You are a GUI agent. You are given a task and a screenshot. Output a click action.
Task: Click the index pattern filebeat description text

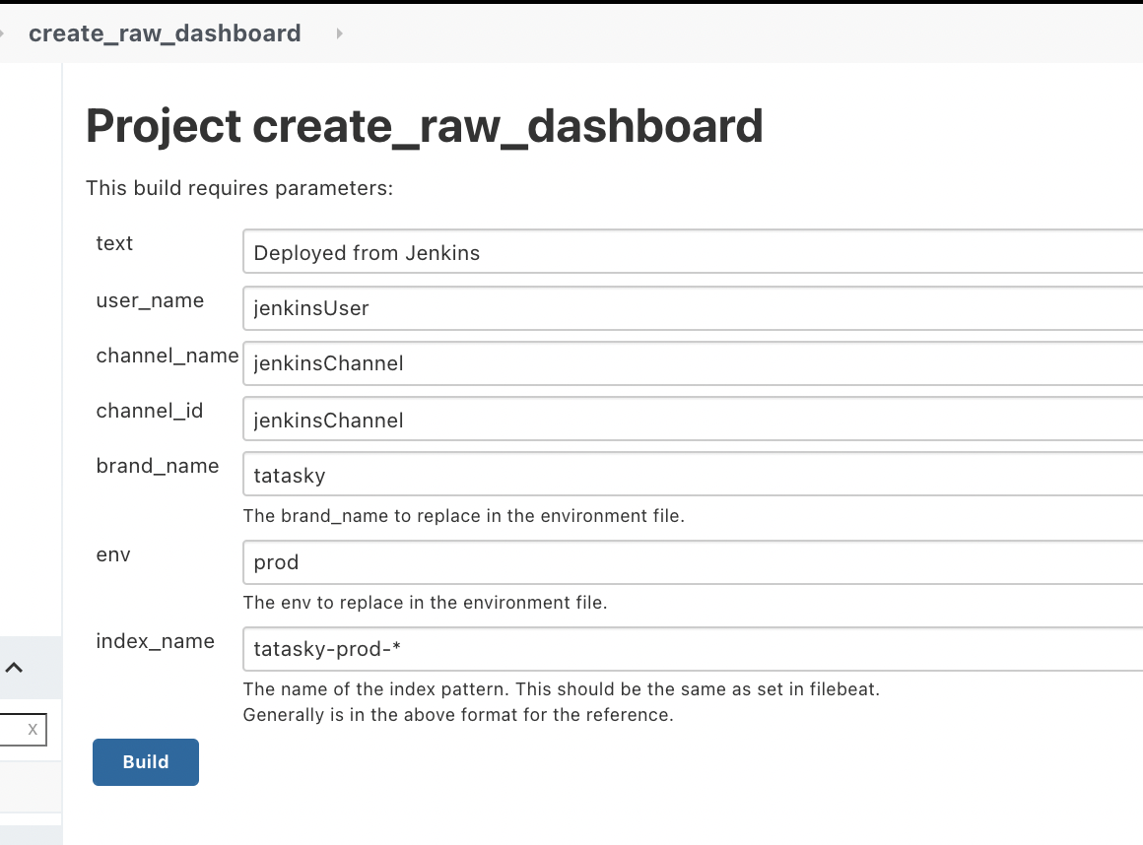(561, 689)
